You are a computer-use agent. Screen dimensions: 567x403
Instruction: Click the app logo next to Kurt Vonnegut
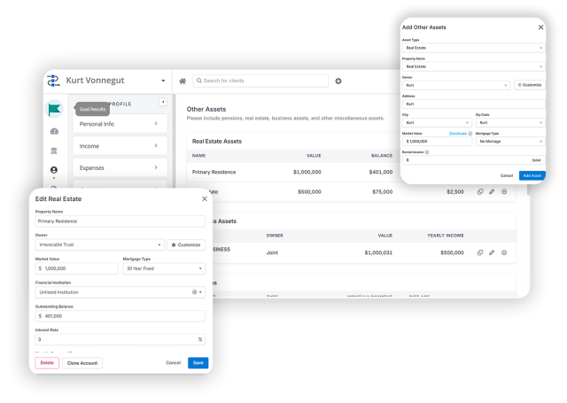coord(53,81)
